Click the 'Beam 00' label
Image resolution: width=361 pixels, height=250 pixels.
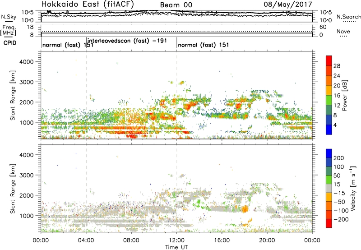[176, 5]
